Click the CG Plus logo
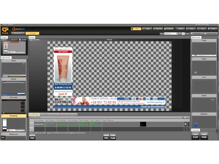 [5, 31]
